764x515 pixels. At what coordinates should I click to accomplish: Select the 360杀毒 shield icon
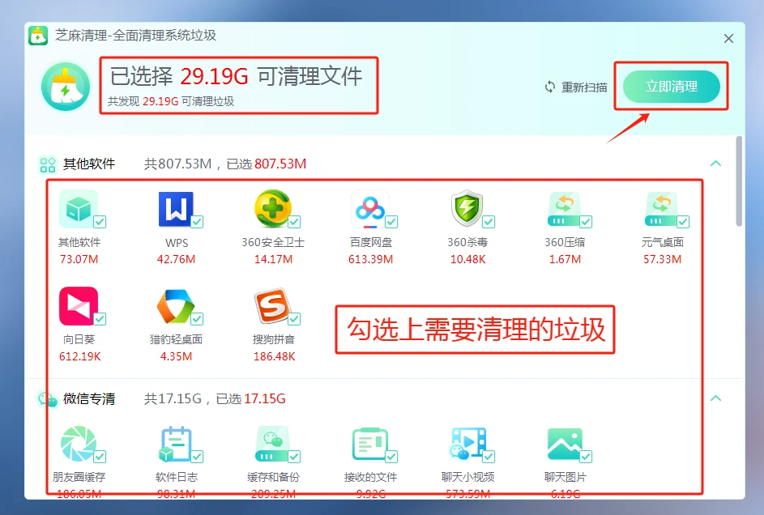tap(467, 208)
